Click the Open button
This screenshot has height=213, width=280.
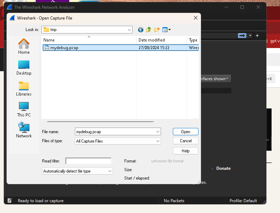coord(185,132)
